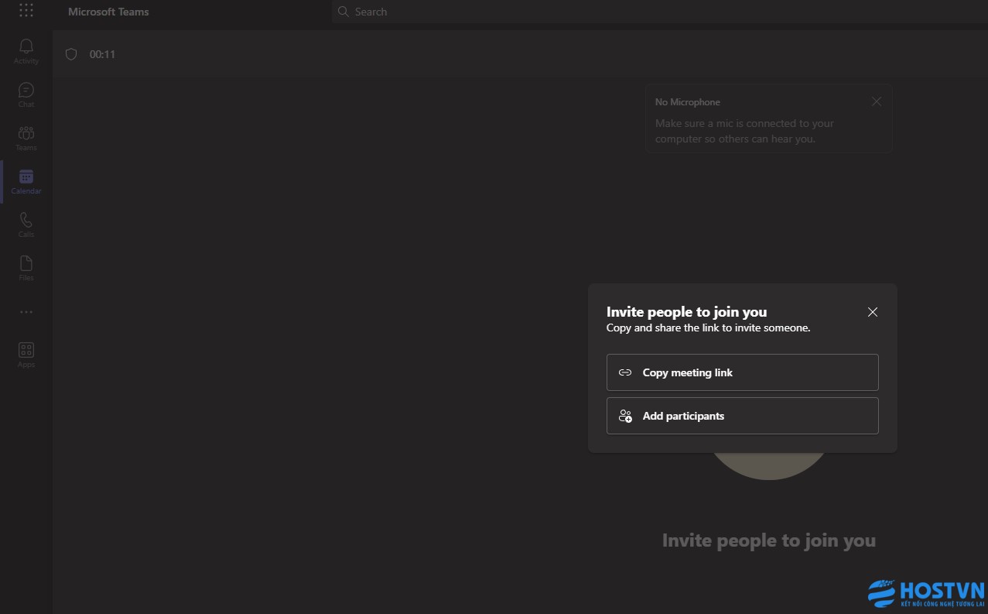Show more apps via ellipsis

click(x=26, y=312)
